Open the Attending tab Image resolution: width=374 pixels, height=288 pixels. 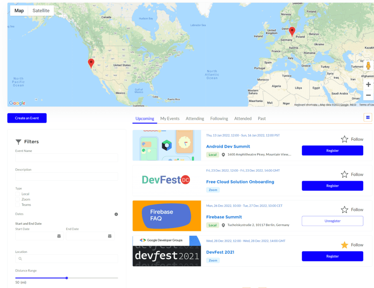[195, 118]
